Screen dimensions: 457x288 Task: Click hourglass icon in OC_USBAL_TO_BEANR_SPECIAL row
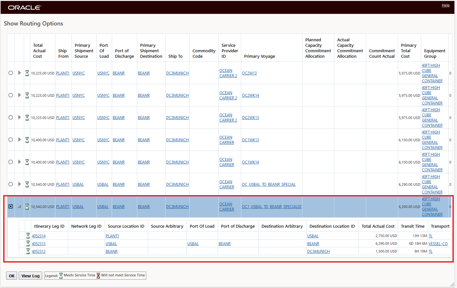tap(27, 184)
